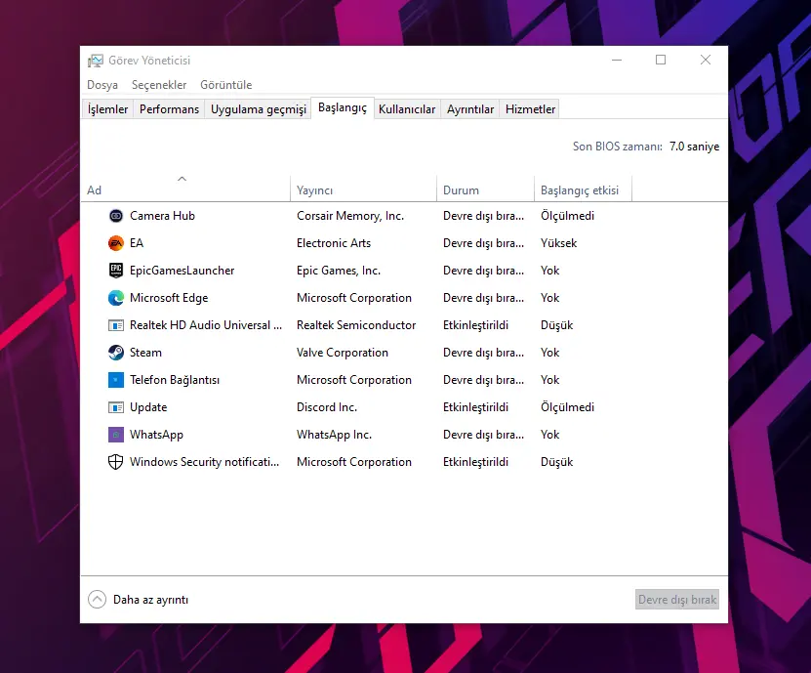The image size is (811, 673).
Task: Click the EpicGamesLauncher icon
Action: (116, 271)
